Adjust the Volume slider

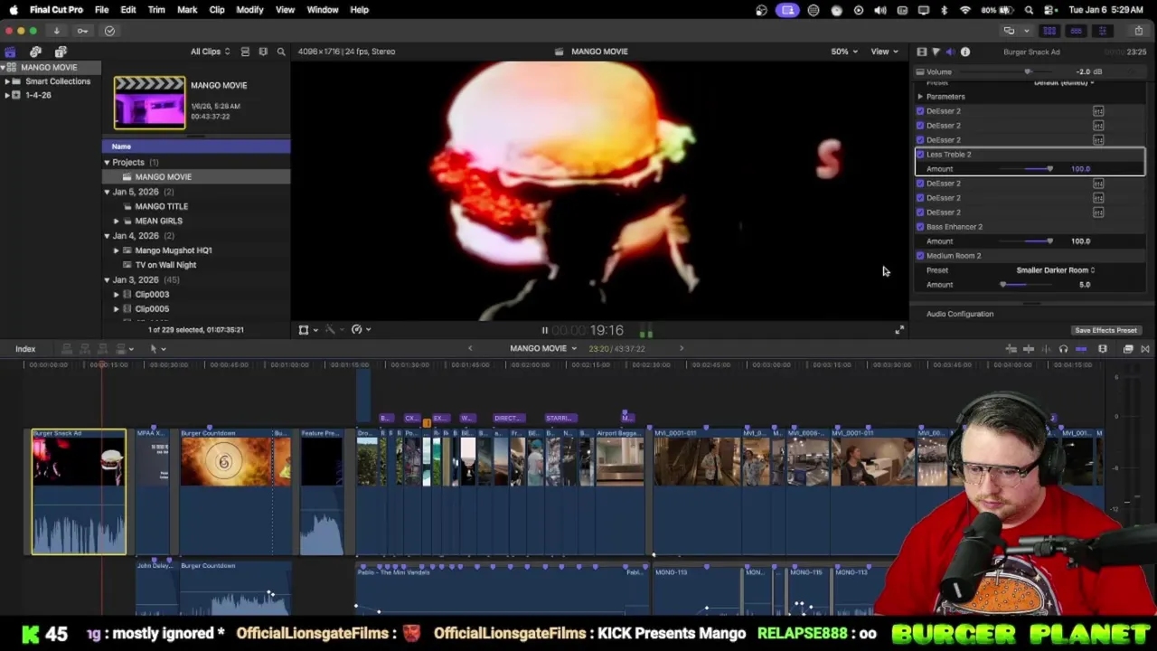(1028, 72)
